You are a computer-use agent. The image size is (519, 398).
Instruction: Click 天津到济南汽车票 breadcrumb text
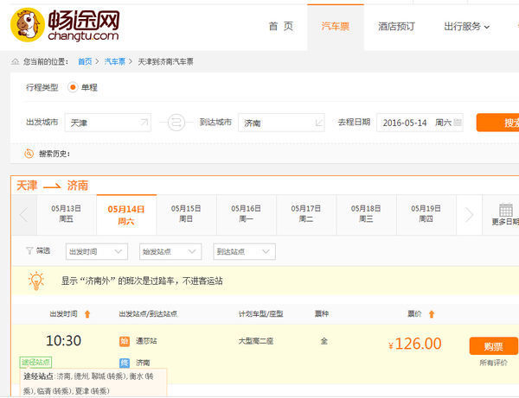coord(165,61)
